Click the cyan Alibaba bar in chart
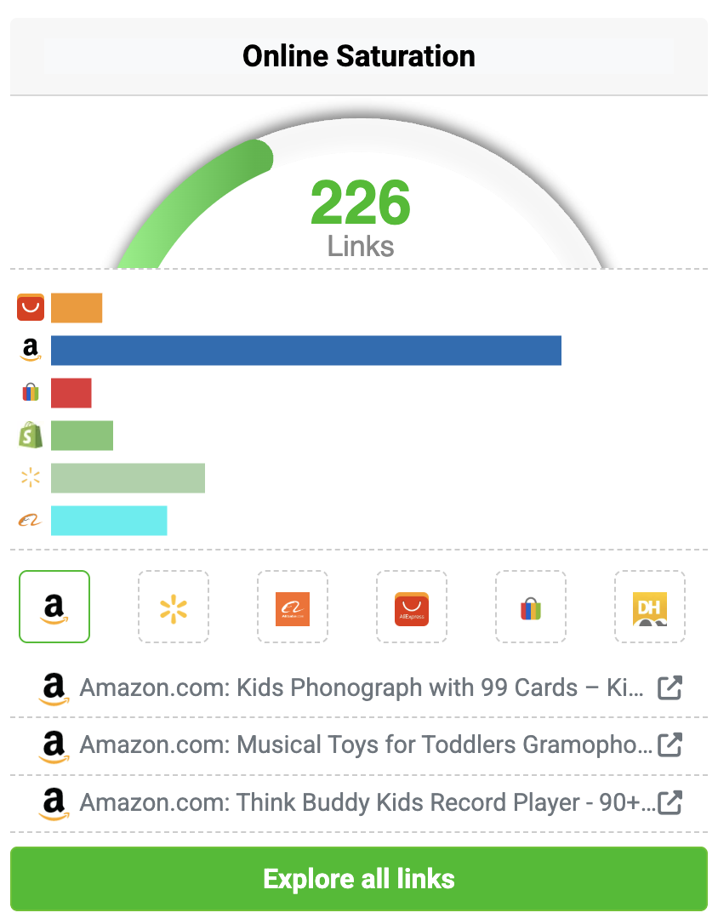 tap(109, 521)
